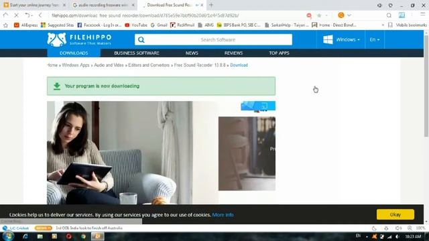Select the Downloads navigation tab
Image resolution: width=429 pixels, height=241 pixels.
click(74, 53)
